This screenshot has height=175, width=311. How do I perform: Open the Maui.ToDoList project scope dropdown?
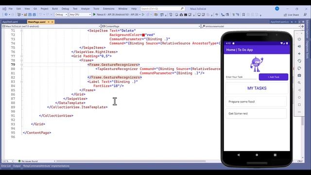[52, 26]
